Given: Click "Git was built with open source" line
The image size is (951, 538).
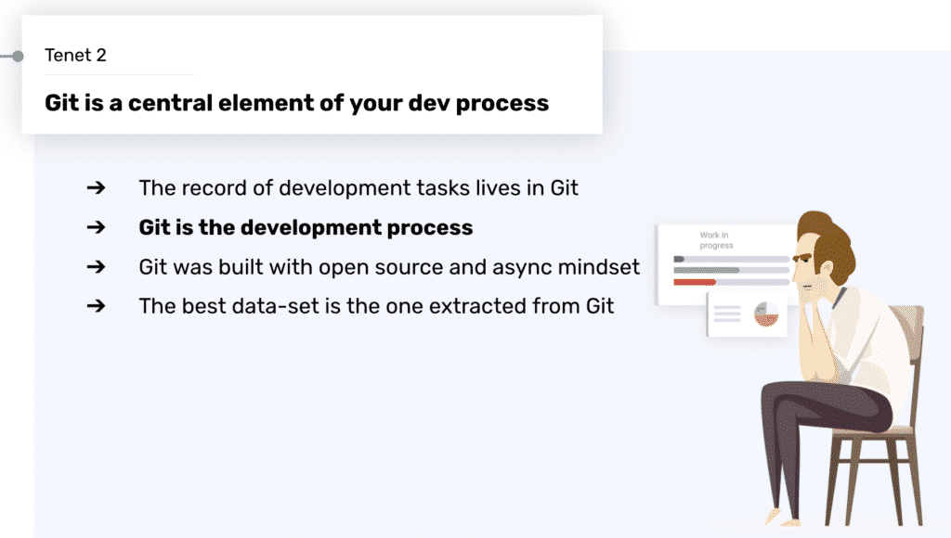Looking at the screenshot, I should (389, 267).
